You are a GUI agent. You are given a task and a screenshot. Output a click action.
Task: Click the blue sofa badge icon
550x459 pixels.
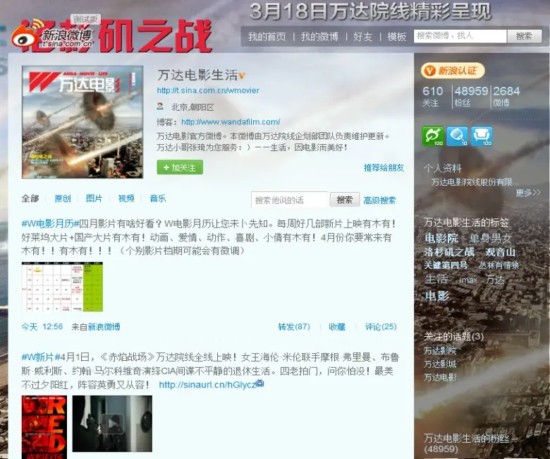click(x=482, y=136)
